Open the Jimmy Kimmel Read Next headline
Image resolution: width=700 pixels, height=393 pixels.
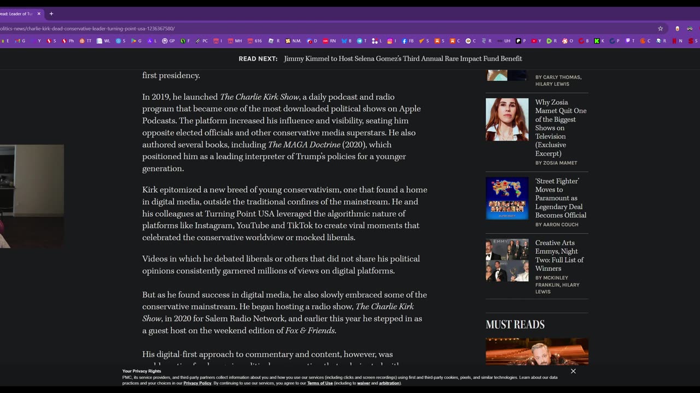pos(403,58)
